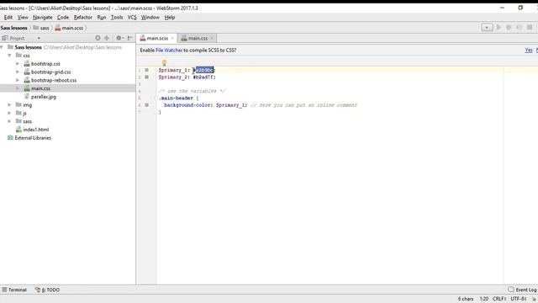Open the Terminal tool window
The width and height of the screenshot is (538, 303).
pyautogui.click(x=14, y=290)
